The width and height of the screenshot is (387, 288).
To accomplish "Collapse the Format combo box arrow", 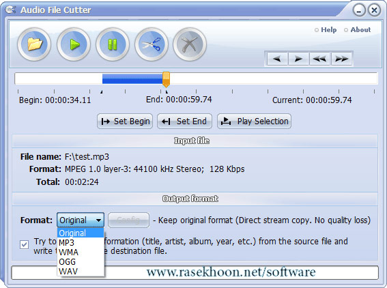I will coord(98,220).
